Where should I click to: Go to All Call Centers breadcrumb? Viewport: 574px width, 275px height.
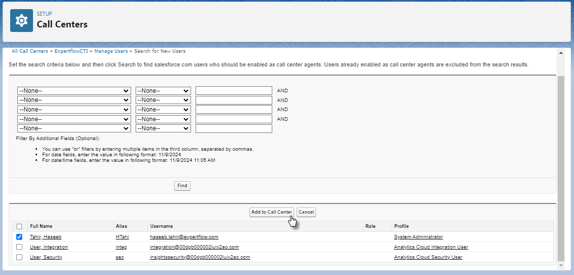tap(30, 51)
